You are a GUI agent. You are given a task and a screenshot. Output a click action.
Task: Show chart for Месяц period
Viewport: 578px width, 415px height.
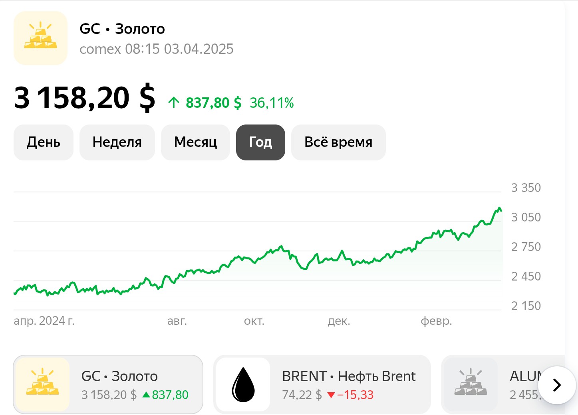[195, 142]
